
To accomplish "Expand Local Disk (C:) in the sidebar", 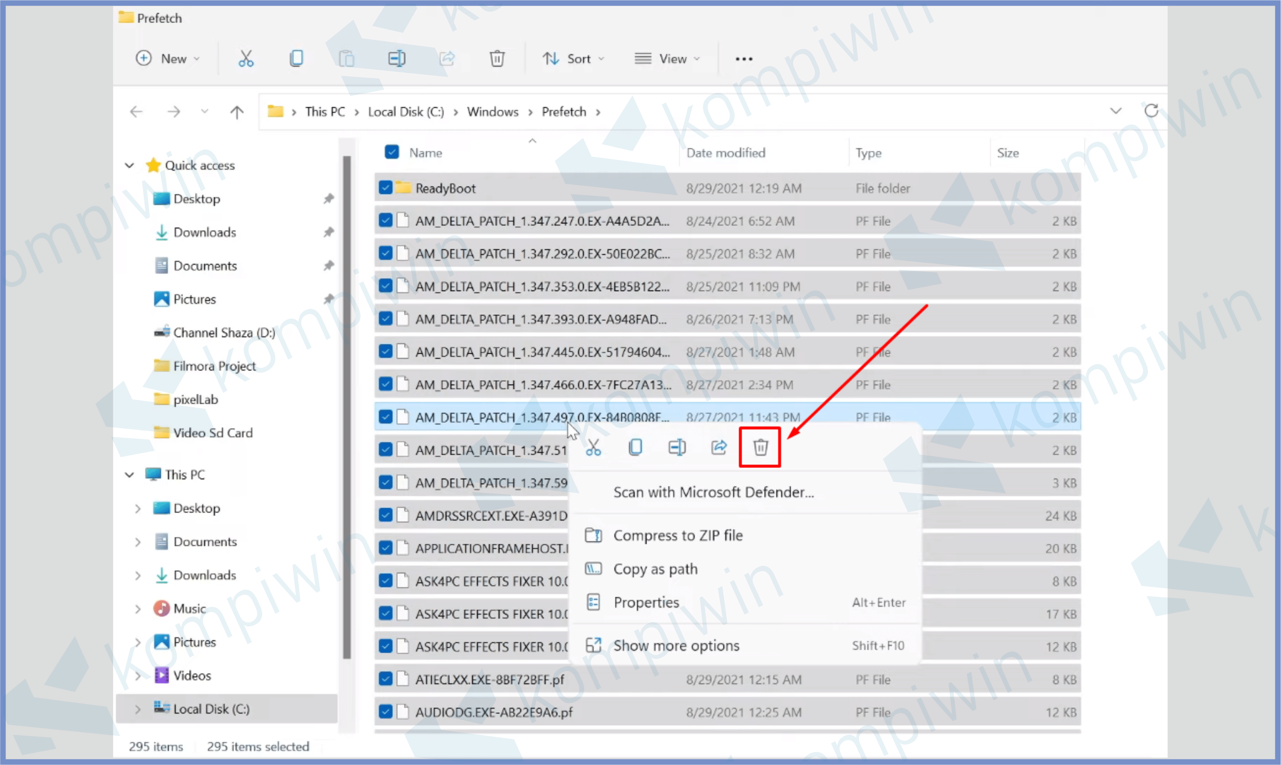I will (137, 709).
